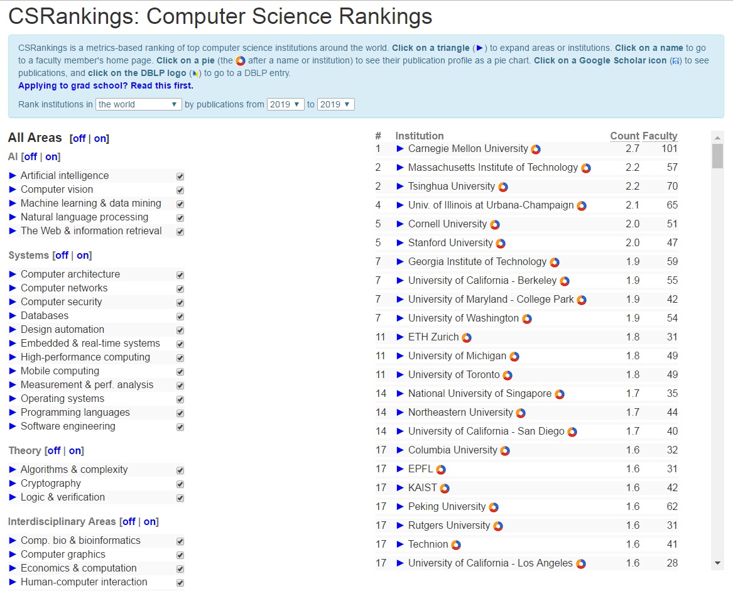Click the rankings scrollbar up arrow

(717, 138)
